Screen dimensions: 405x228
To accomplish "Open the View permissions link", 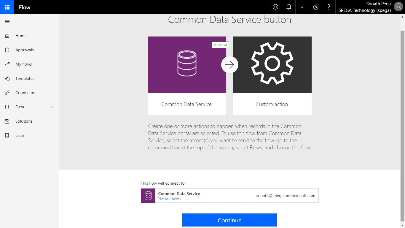I will tap(169, 199).
